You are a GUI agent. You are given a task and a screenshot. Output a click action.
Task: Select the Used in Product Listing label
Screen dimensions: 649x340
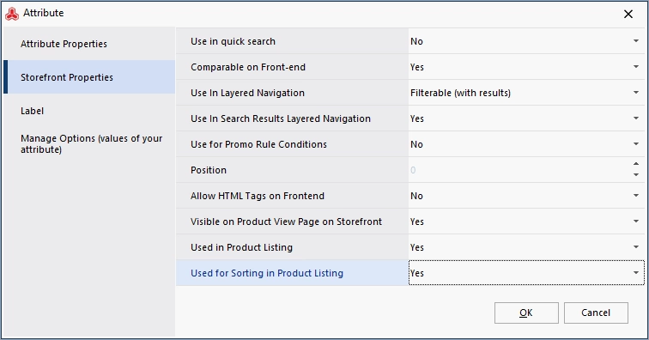[x=242, y=247]
